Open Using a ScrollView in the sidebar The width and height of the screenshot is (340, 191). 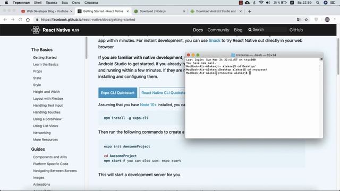pos(47,119)
